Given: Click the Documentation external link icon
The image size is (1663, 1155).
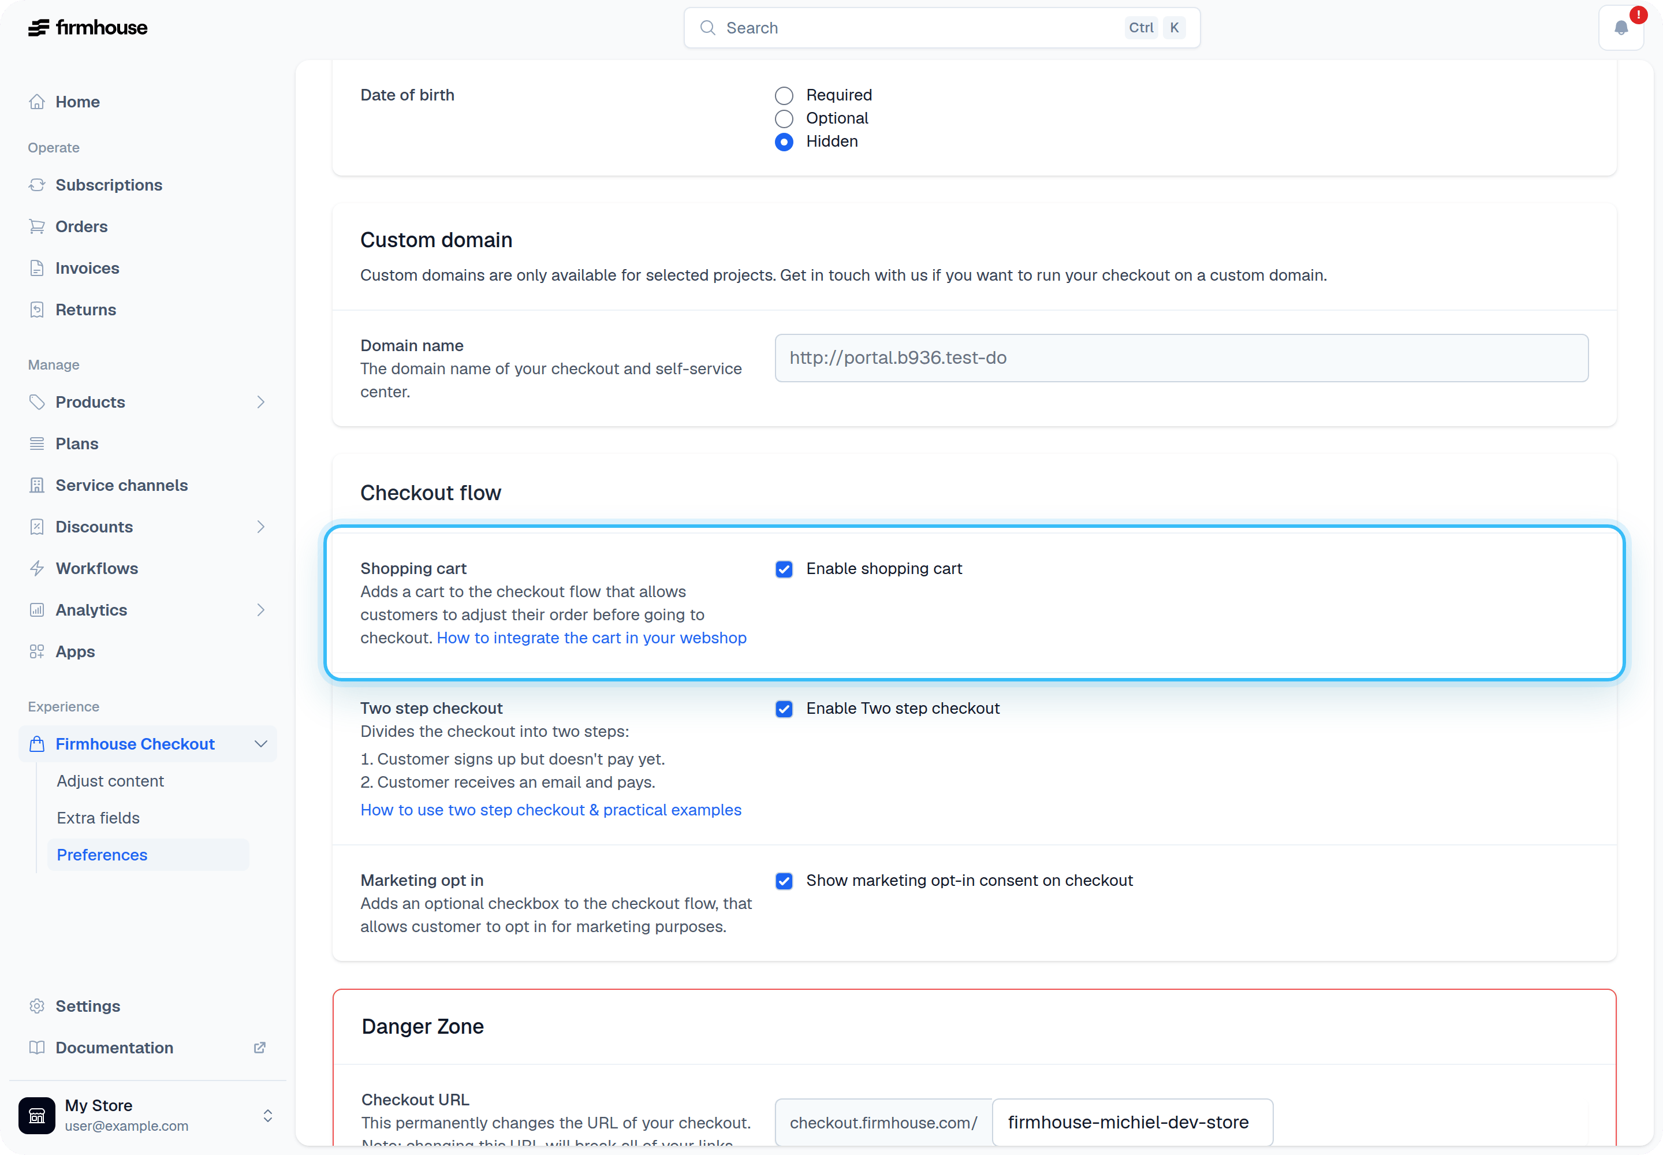Looking at the screenshot, I should coord(260,1048).
